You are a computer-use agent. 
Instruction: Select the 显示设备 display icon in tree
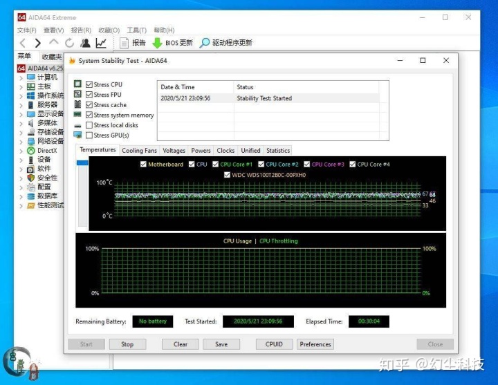(31, 114)
